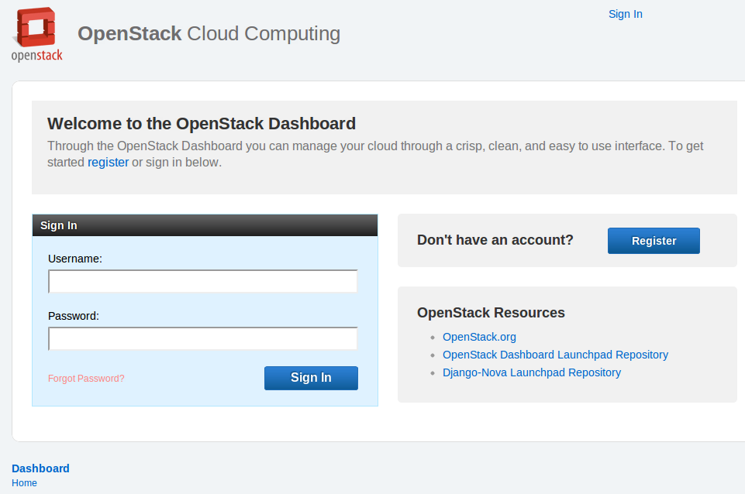Image resolution: width=745 pixels, height=494 pixels.
Task: Open the Forgot Password? link
Action: [86, 378]
